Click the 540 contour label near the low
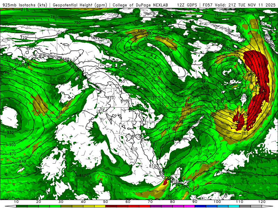The width and height of the screenshot is (278, 208). 233,84
